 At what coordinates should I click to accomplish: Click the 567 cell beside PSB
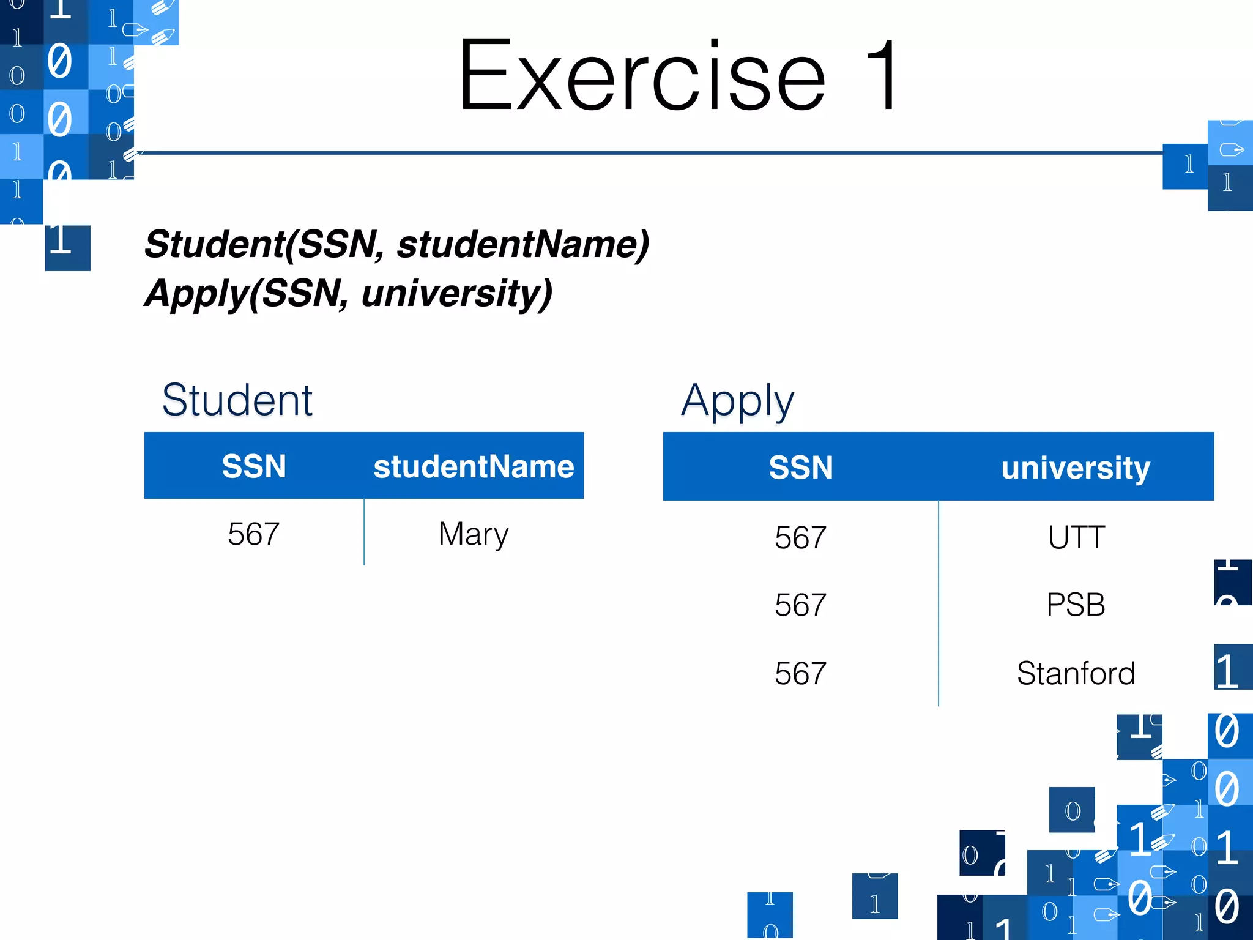800,605
